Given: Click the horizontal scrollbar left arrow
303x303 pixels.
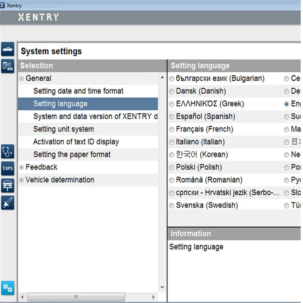Looking at the screenshot, I should (x=22, y=297).
